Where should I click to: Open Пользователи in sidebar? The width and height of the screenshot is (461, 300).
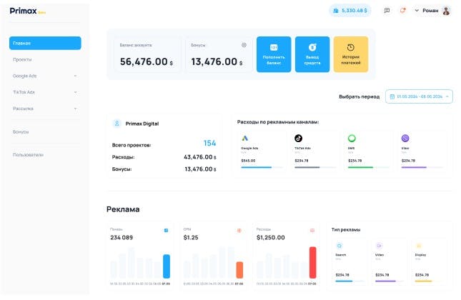[45, 155]
